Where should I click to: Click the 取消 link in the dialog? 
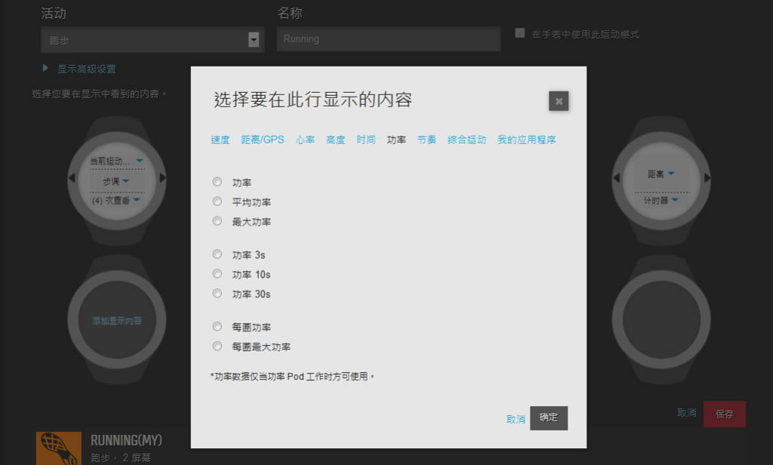[x=516, y=419]
